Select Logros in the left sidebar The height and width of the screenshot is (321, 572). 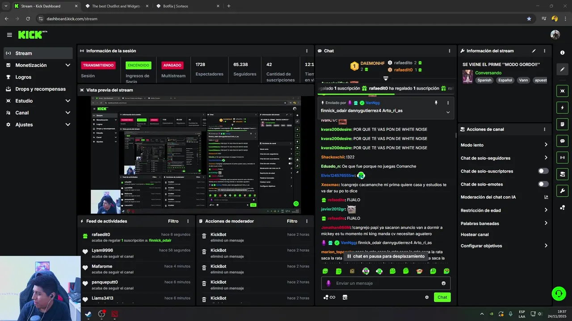pyautogui.click(x=38, y=77)
